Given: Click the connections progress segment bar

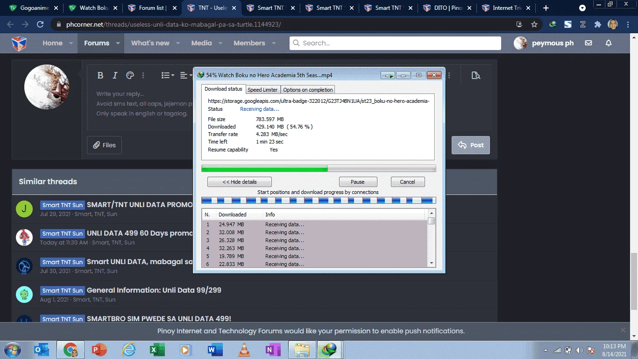Looking at the screenshot, I should click(319, 200).
